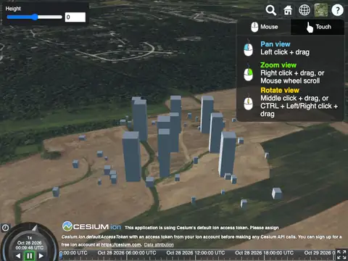This screenshot has width=348, height=261.
Task: Click the 'Pan view' heading text
Action: point(275,44)
